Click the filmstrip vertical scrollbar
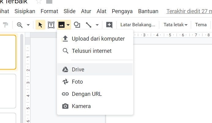Image resolution: width=212 pixels, height=123 pixels. pos(22,78)
